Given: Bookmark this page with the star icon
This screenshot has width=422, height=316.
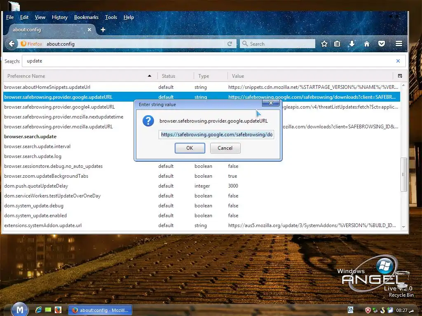Looking at the screenshot, I should [324, 44].
